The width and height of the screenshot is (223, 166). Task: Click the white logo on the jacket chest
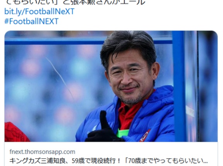[x=93, y=129]
